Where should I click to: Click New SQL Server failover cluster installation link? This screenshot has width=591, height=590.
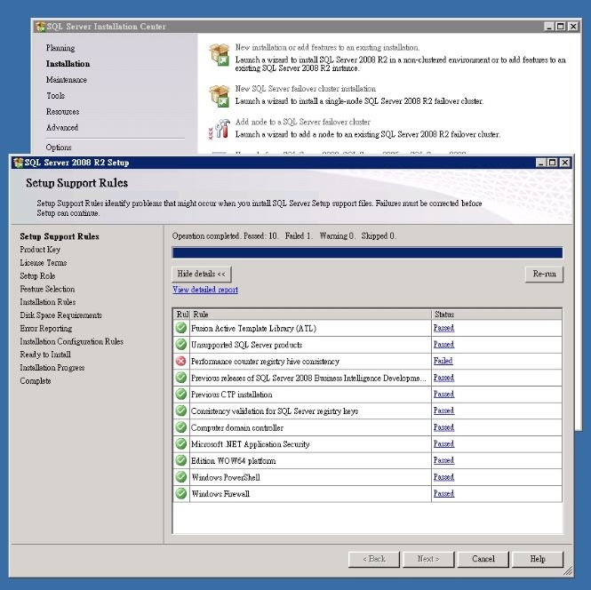(x=306, y=89)
